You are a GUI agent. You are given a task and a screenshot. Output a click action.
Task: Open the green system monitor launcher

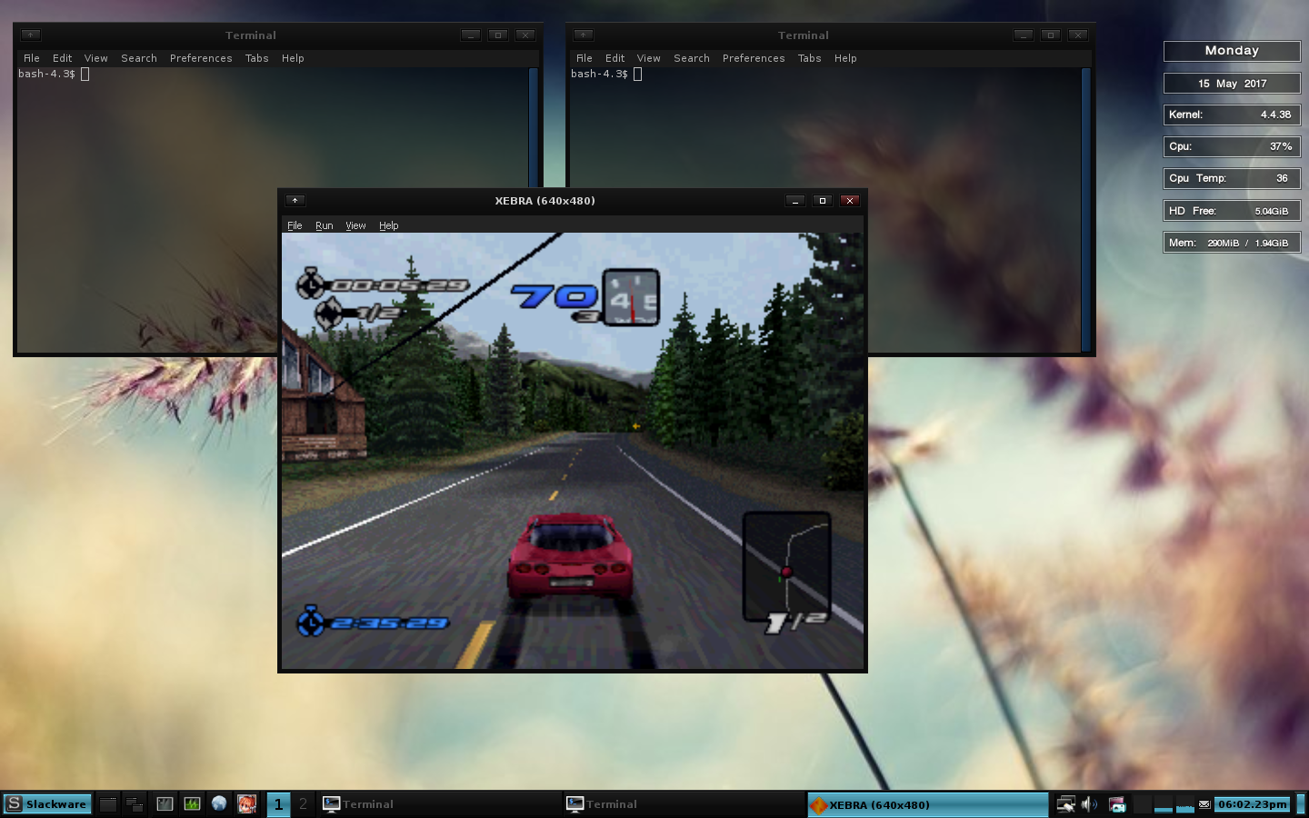tap(192, 804)
